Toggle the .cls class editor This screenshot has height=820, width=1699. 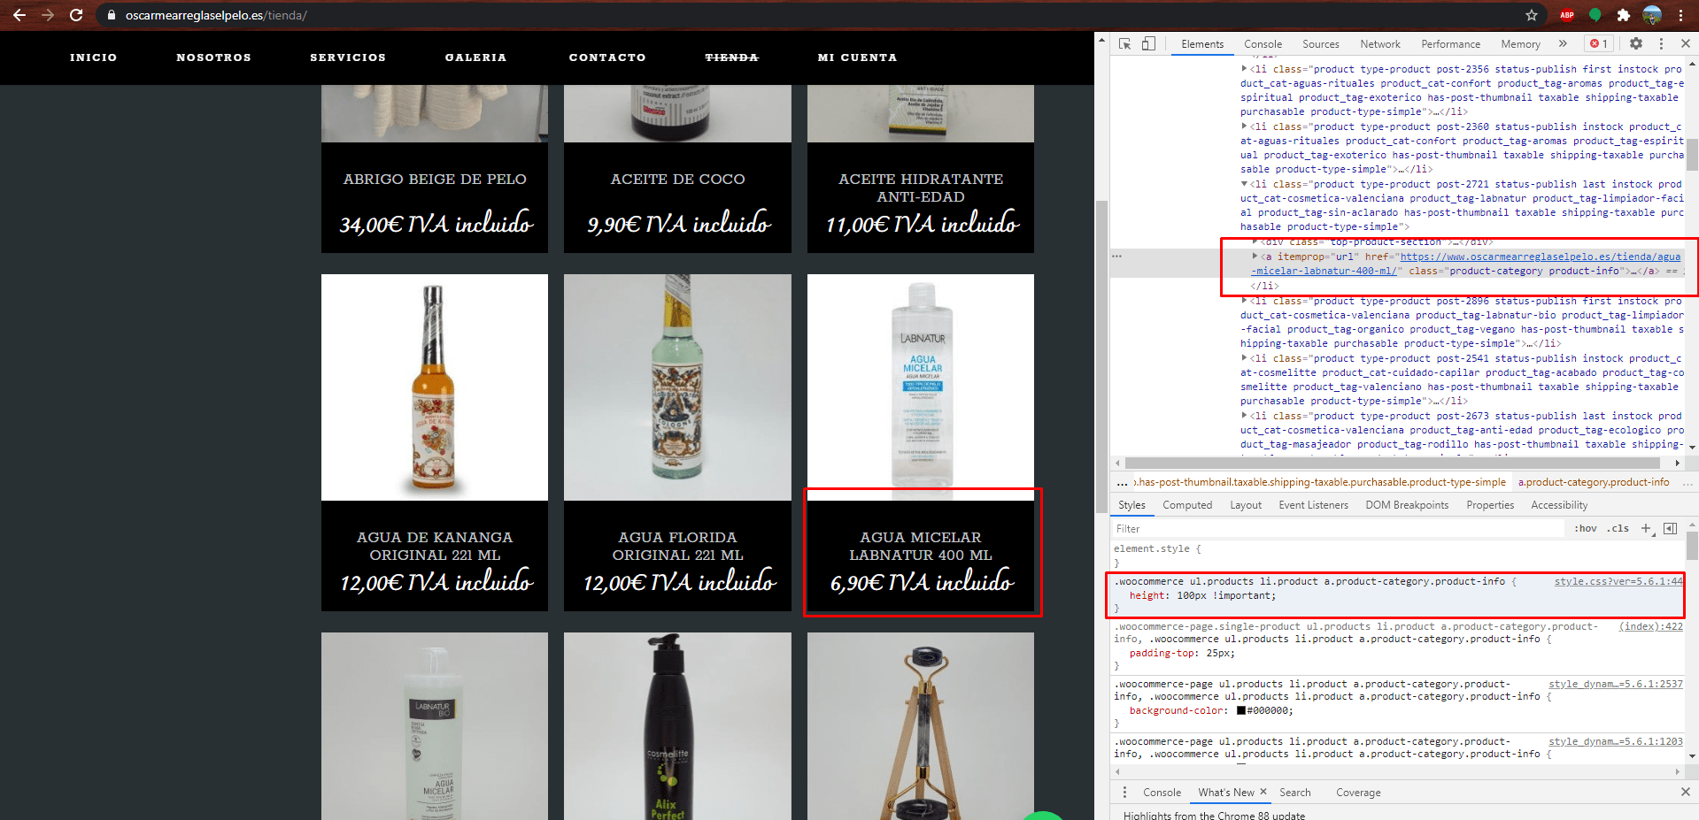(1619, 528)
